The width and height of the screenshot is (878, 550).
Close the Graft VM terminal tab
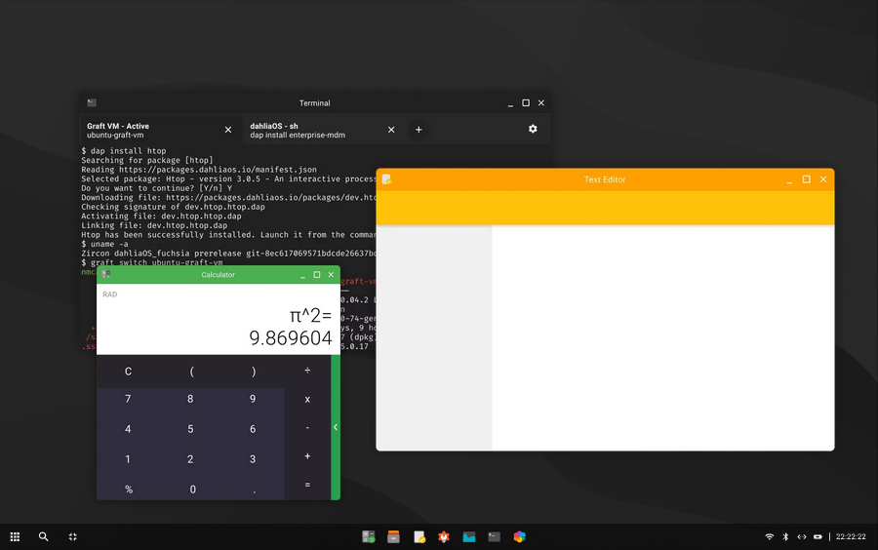(228, 130)
